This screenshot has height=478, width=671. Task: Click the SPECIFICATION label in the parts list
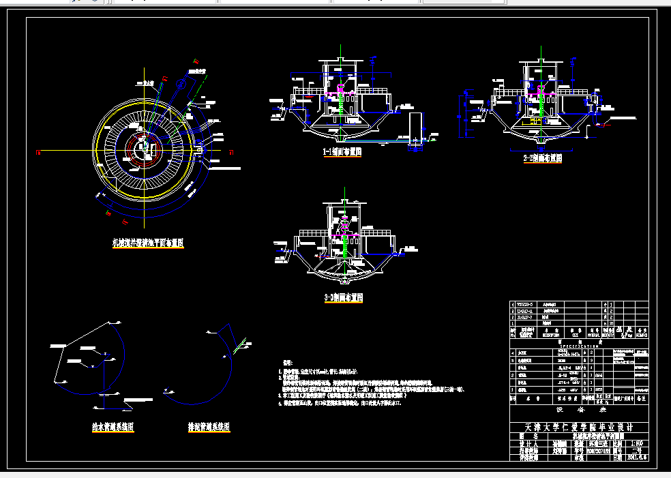pyautogui.click(x=579, y=346)
